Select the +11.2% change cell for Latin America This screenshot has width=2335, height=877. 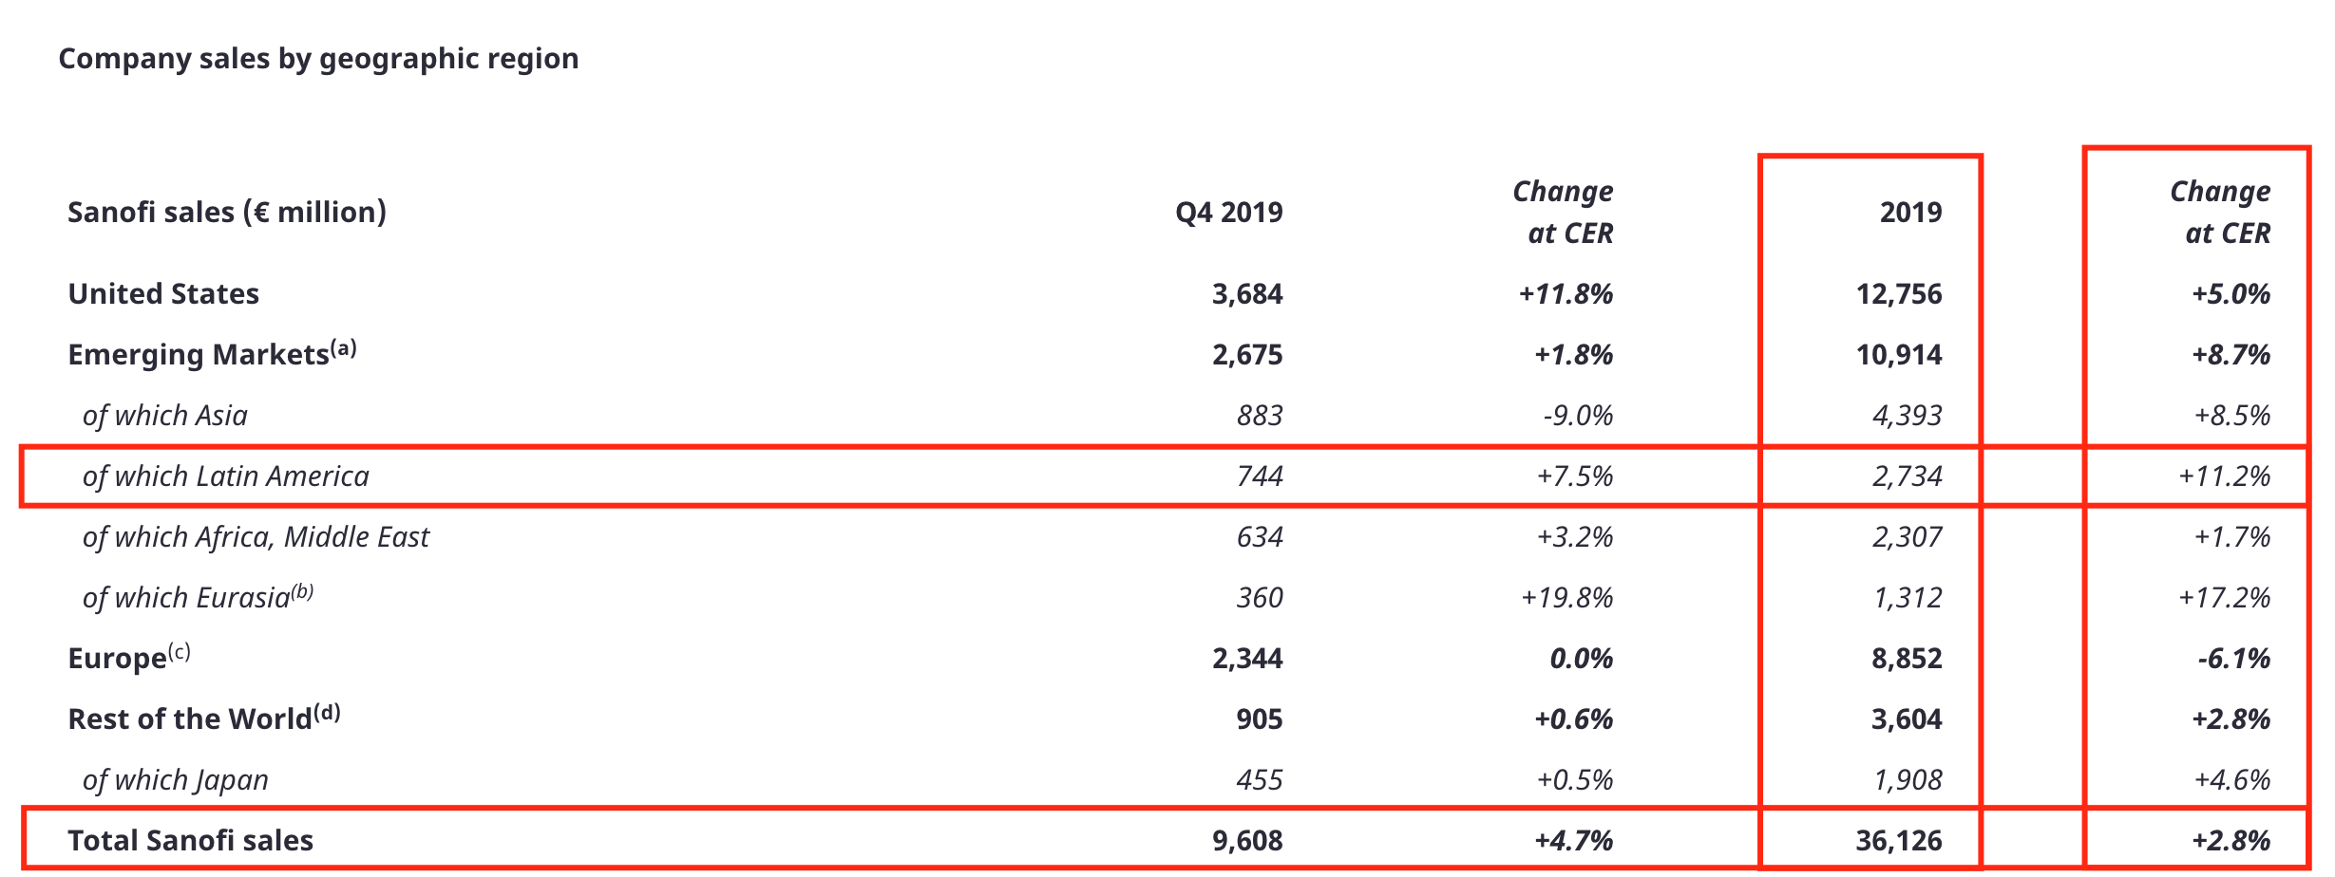2224,476
